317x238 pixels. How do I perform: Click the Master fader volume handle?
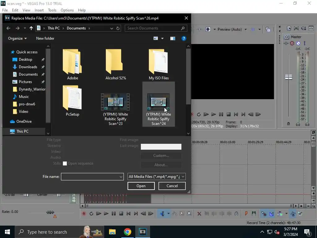289,77
